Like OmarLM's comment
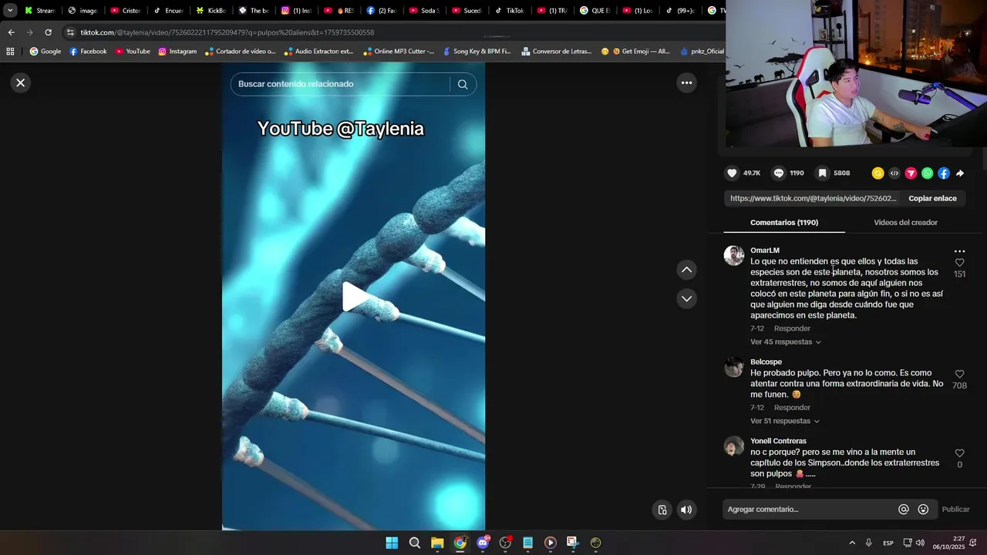This screenshot has width=987, height=555. click(x=959, y=263)
